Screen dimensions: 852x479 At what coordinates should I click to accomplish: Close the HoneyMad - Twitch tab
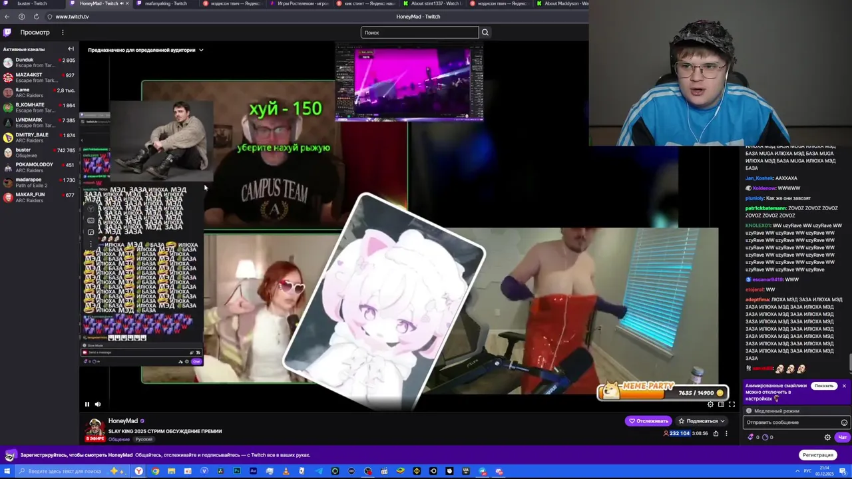(128, 3)
